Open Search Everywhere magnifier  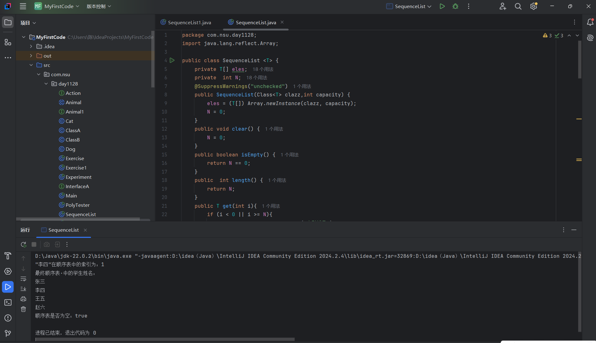[518, 6]
